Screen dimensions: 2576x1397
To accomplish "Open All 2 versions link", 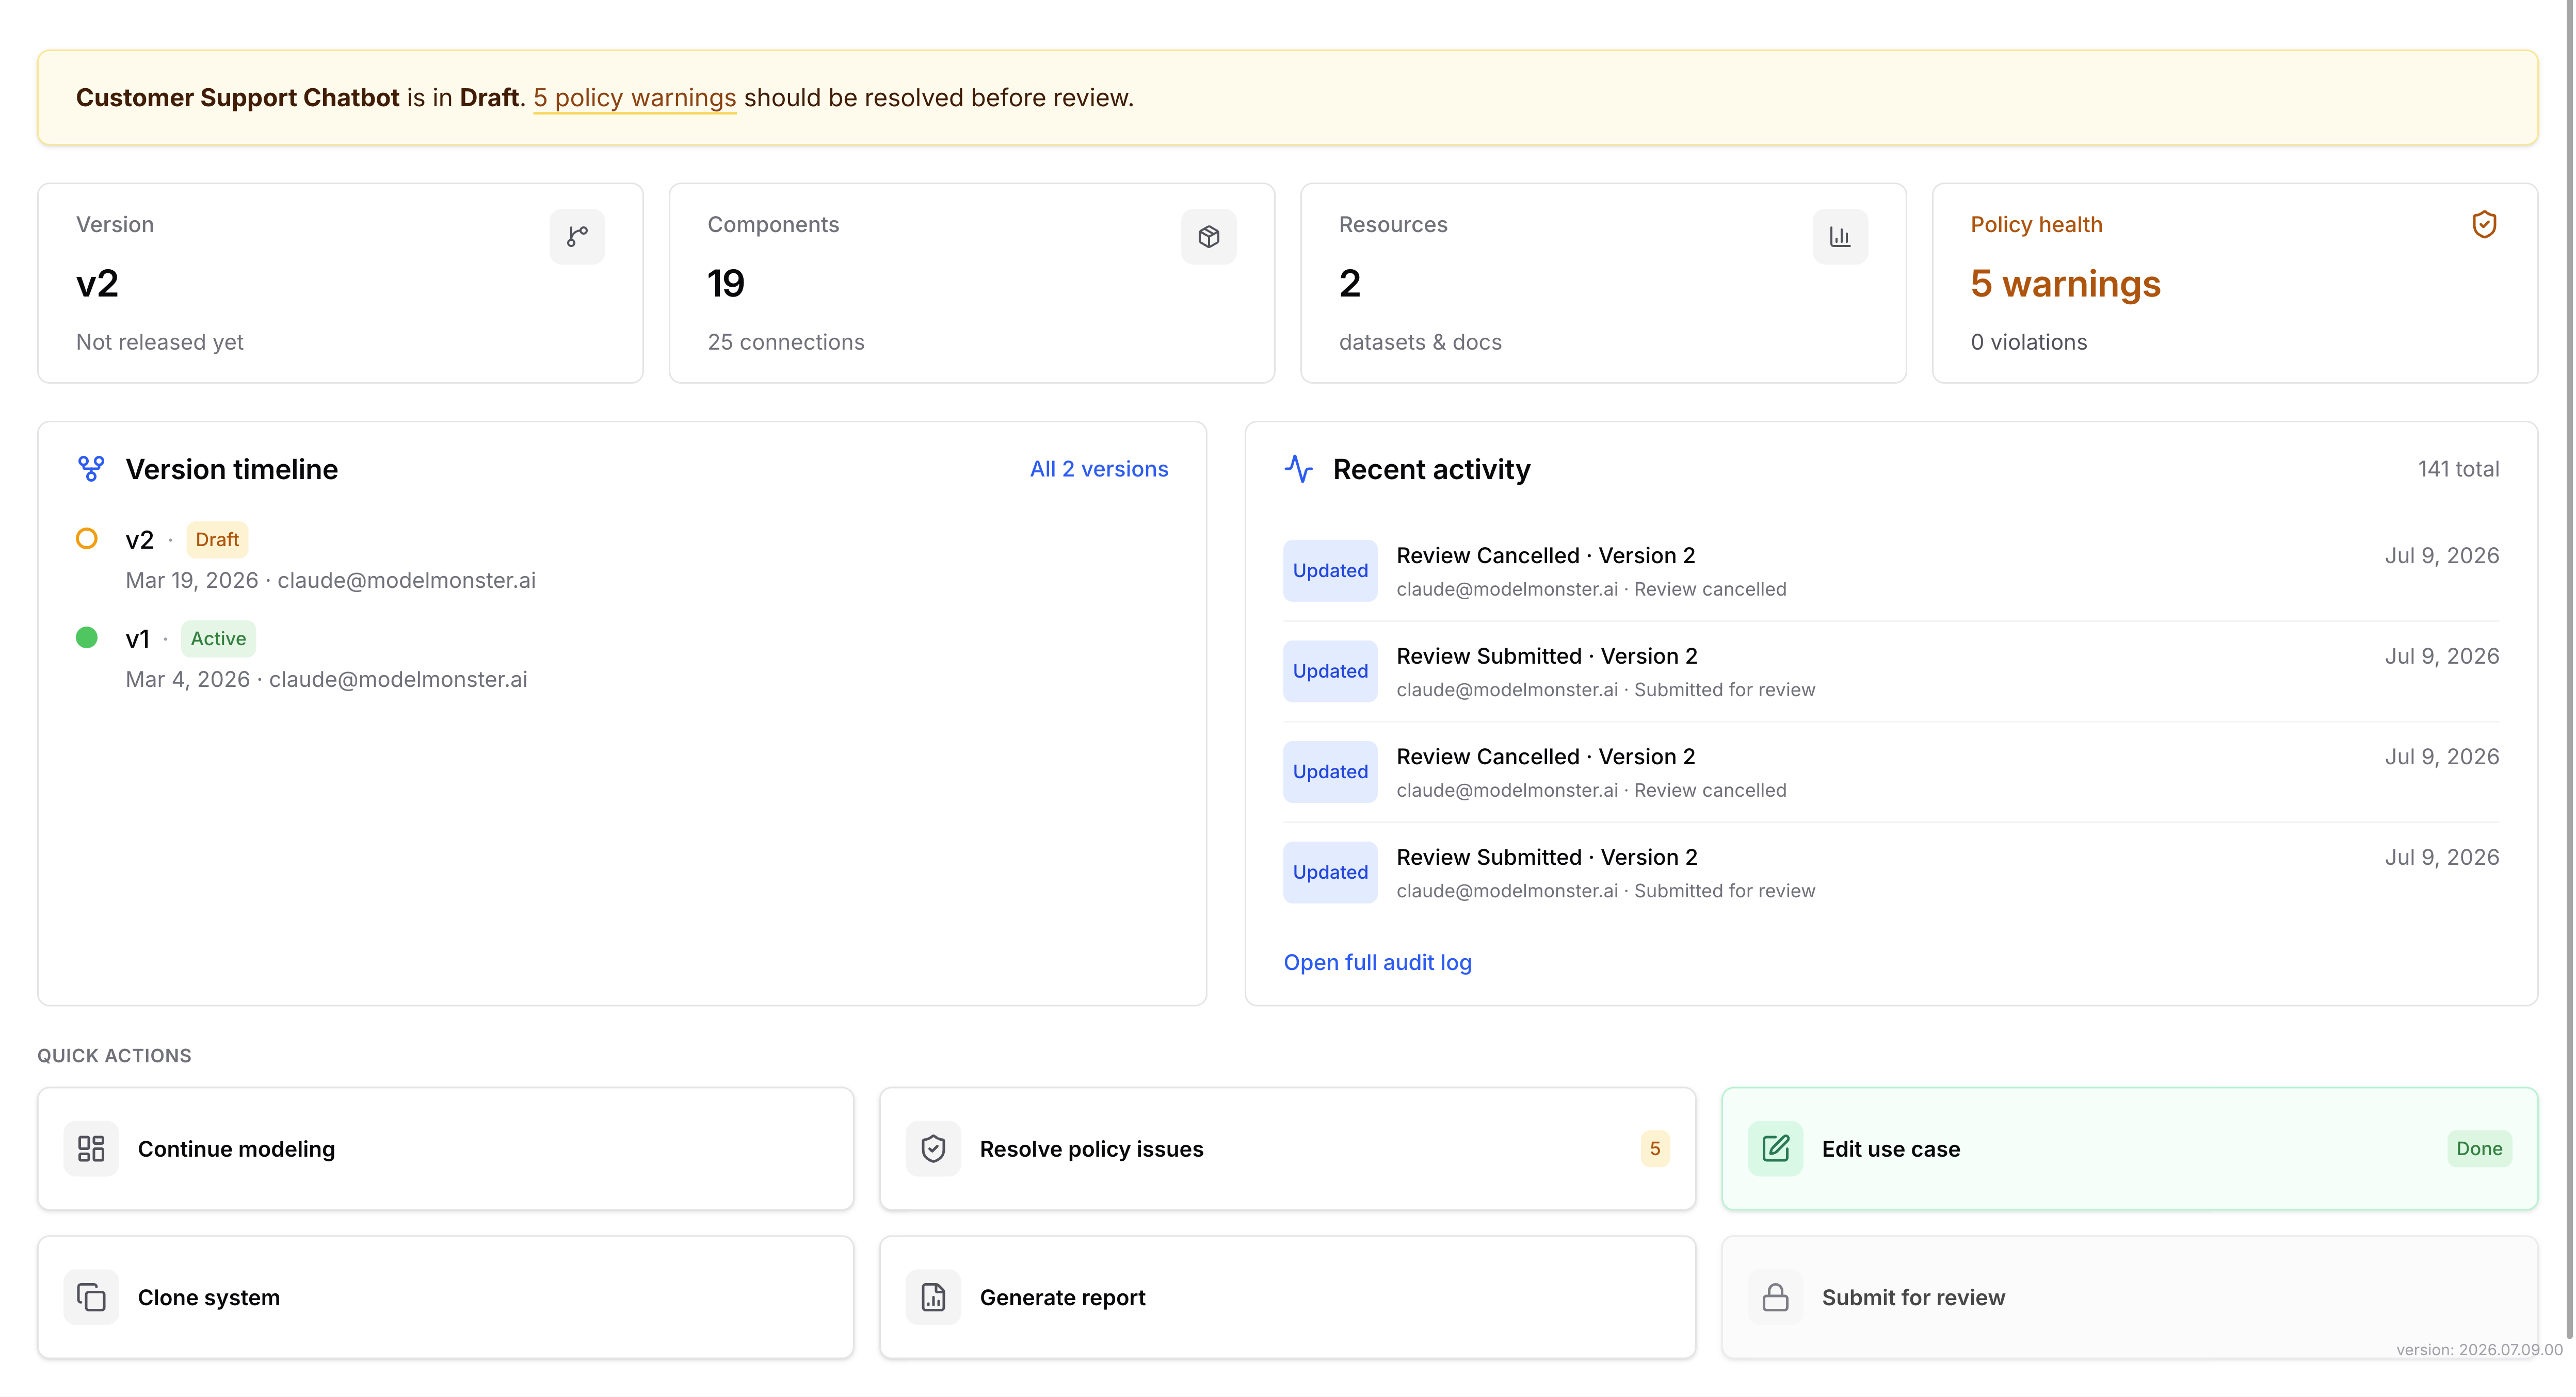I will pyautogui.click(x=1099, y=469).
